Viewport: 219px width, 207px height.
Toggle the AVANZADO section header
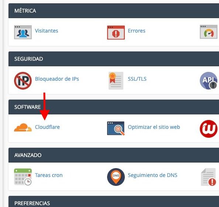click(x=114, y=155)
